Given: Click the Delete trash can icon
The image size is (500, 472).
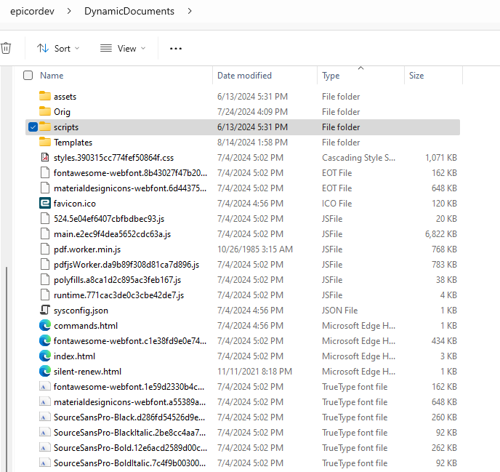Looking at the screenshot, I should coord(6,48).
